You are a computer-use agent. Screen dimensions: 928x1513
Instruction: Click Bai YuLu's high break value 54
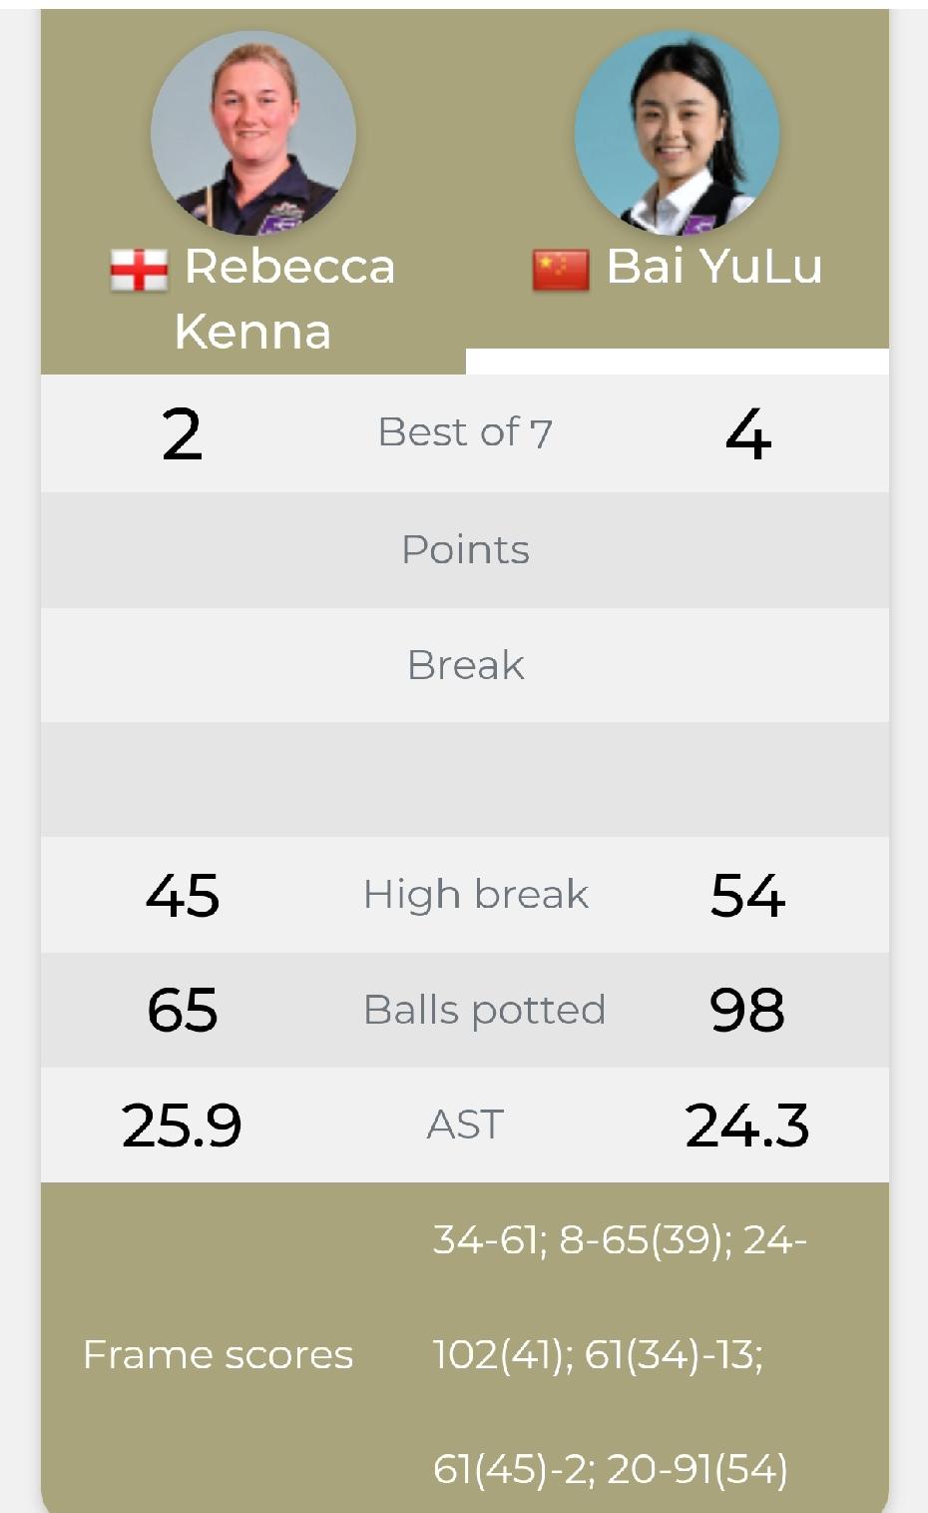[x=747, y=896]
